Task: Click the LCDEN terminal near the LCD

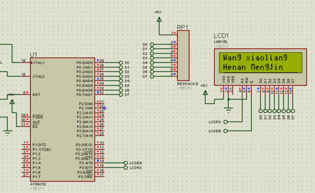Action: point(226,131)
